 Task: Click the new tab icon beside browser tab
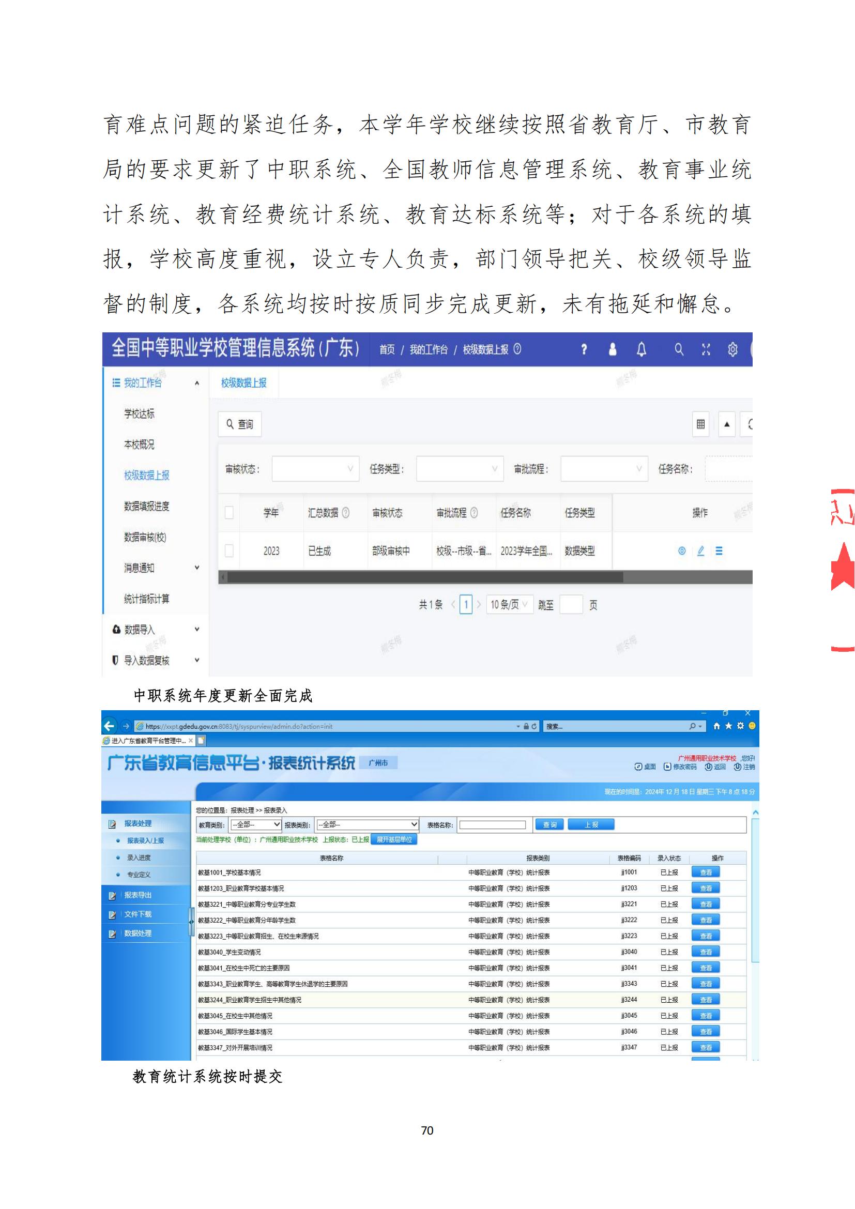(x=201, y=740)
